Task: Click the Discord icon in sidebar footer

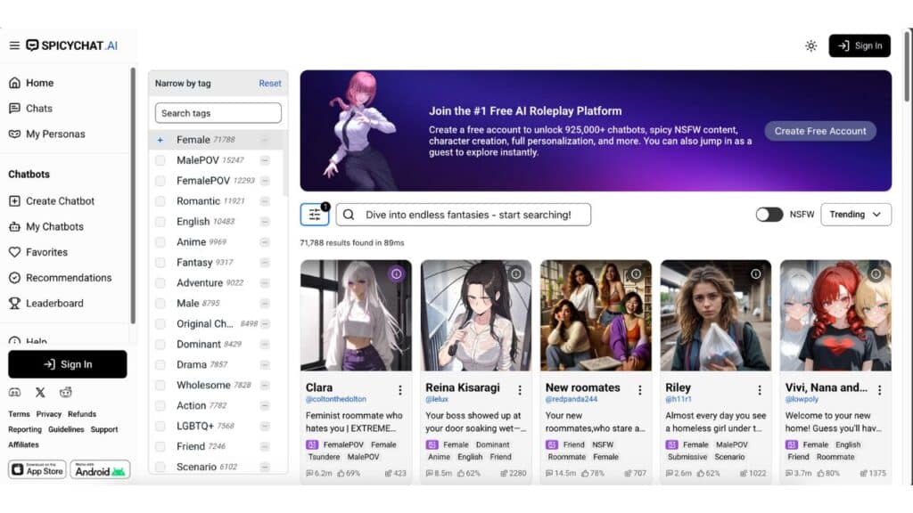Action: (14, 392)
